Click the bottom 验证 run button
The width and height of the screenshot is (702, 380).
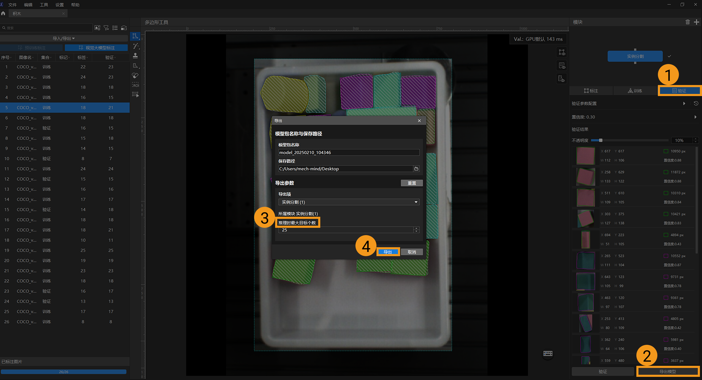[603, 372]
